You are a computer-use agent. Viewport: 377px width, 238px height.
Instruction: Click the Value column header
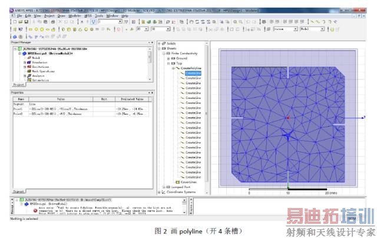61,99
